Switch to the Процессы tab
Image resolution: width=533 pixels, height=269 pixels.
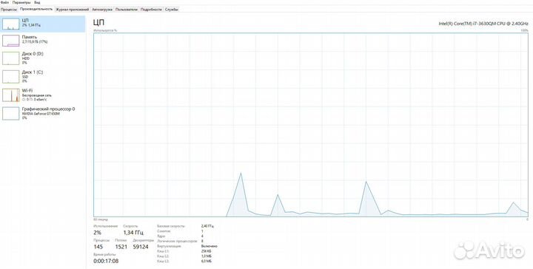click(x=9, y=10)
